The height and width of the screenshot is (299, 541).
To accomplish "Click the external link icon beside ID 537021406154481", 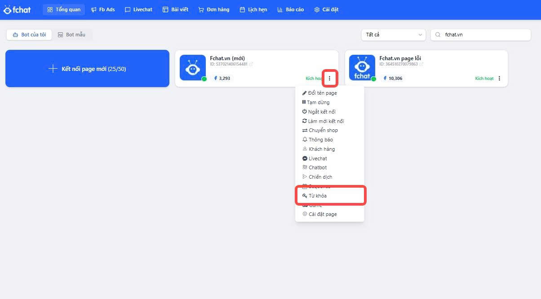I will (x=251, y=64).
